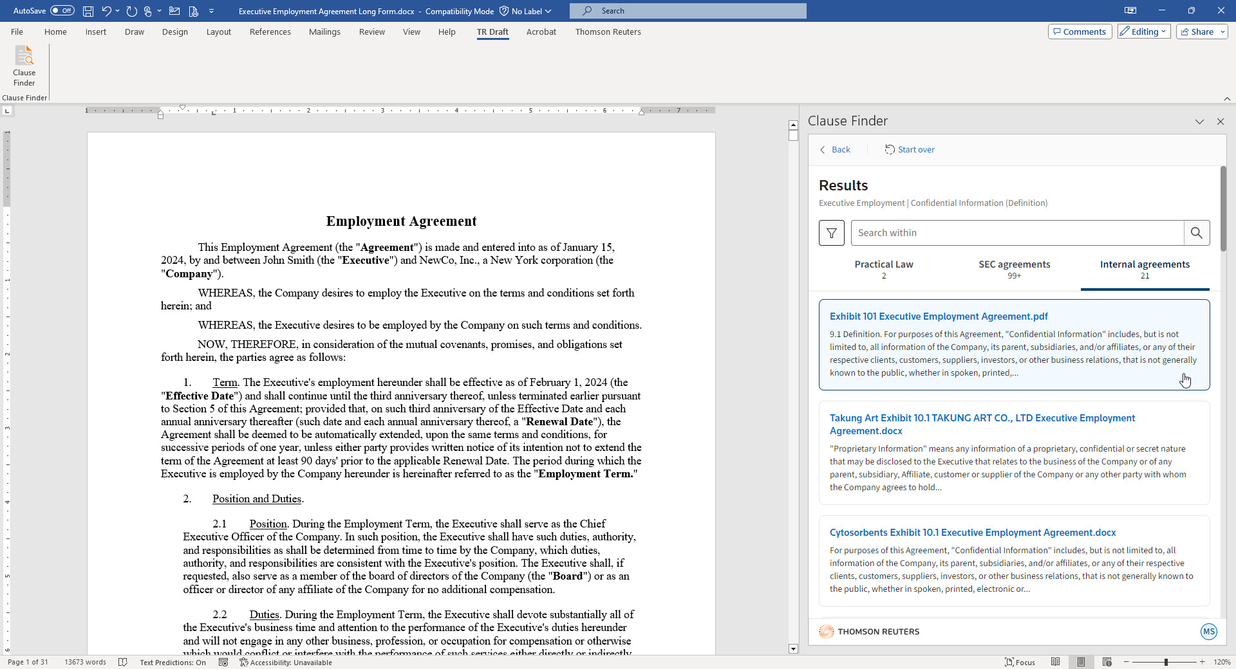Image resolution: width=1236 pixels, height=669 pixels.
Task: Click the spelling proofing icon in status bar
Action: pos(123,662)
